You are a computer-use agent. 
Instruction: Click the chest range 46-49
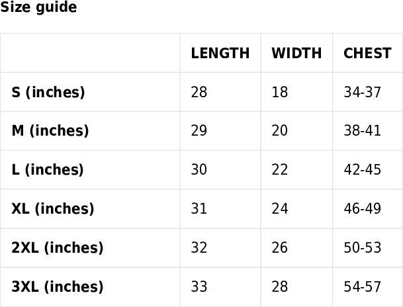(363, 209)
